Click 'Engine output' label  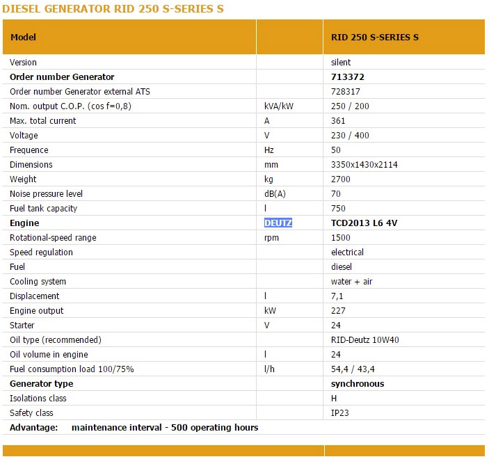[x=36, y=311]
